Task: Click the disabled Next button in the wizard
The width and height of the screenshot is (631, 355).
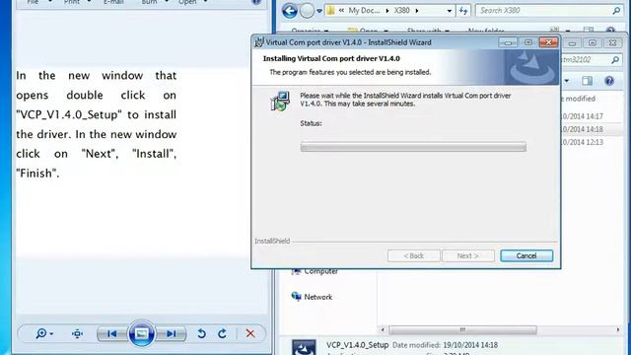Action: point(468,256)
